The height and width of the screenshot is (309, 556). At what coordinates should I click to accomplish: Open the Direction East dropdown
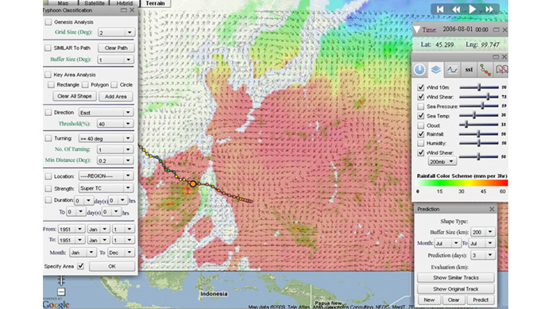tap(106, 113)
